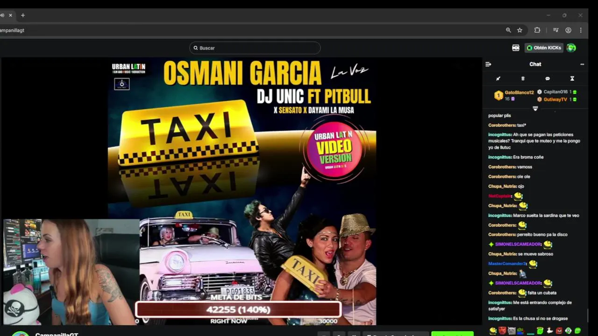Open the chat options three-dot menu
Screen dimensions: 598x336
coord(582,64)
